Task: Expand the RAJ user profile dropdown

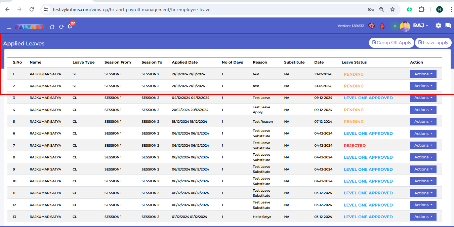Action: [421, 26]
